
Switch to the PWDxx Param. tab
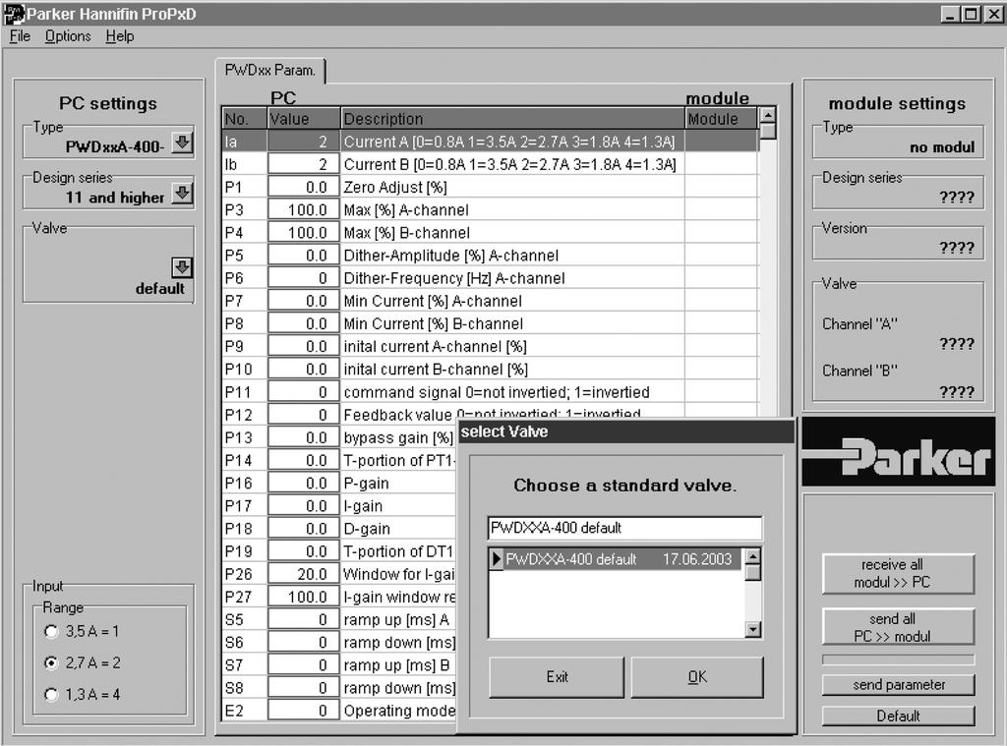tap(269, 70)
